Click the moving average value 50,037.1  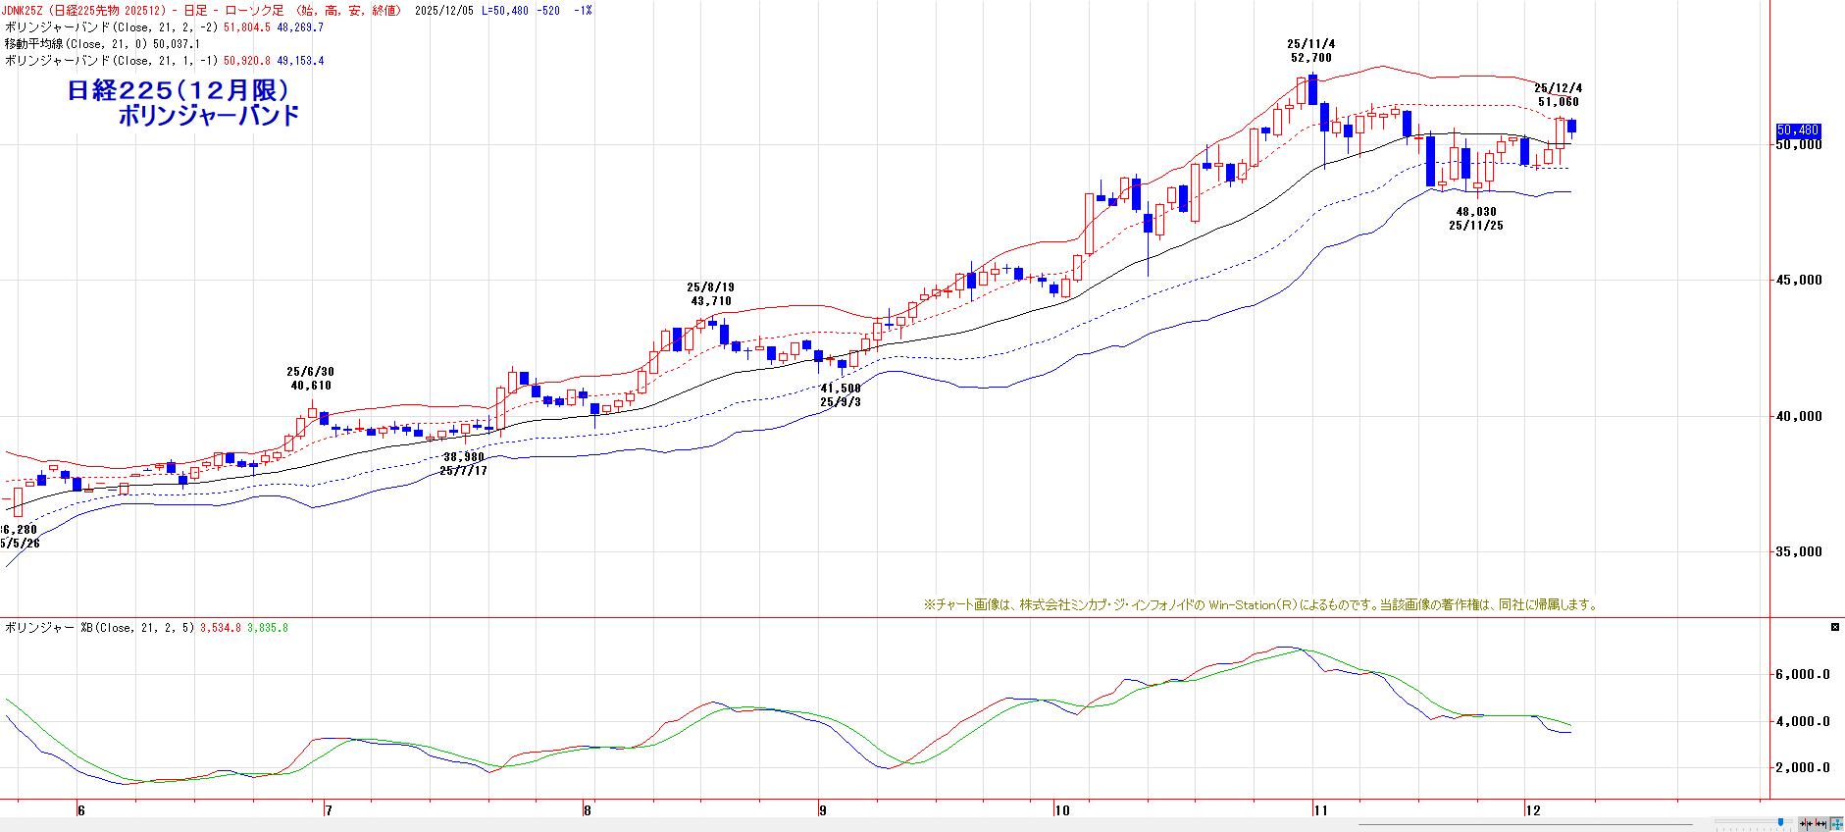pyautogui.click(x=176, y=44)
